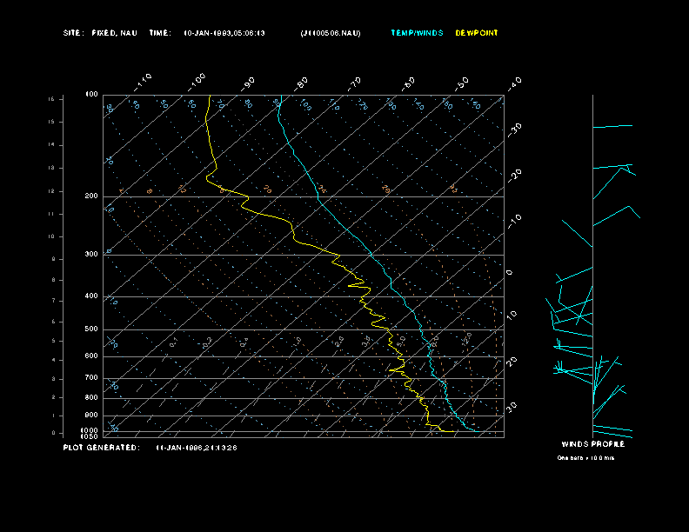Click the cyan TEMP/WINDS legend label
This screenshot has width=689, height=532.
[x=417, y=33]
